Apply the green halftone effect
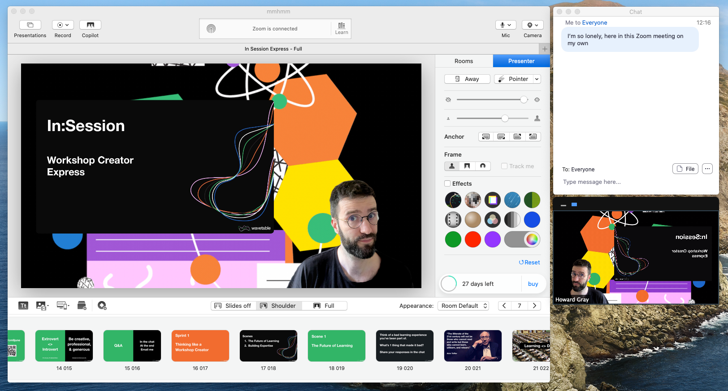 point(532,200)
